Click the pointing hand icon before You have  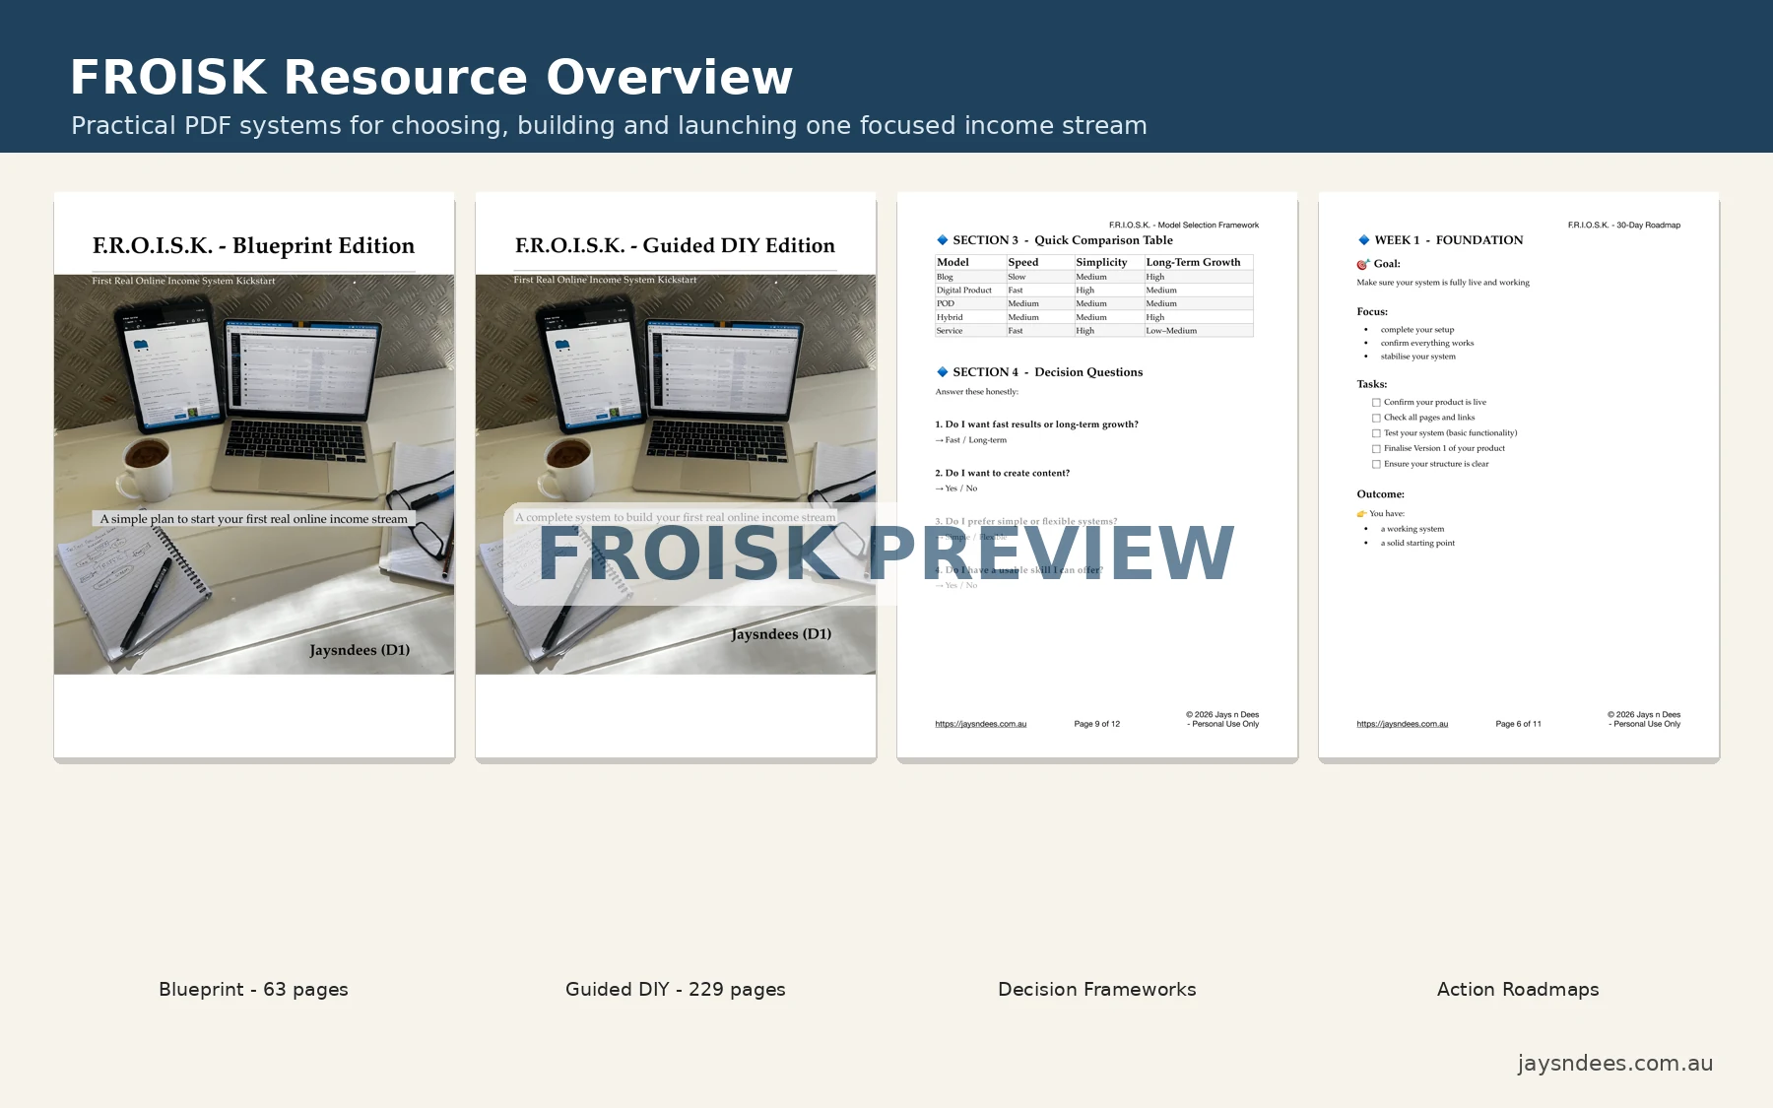click(x=1361, y=513)
